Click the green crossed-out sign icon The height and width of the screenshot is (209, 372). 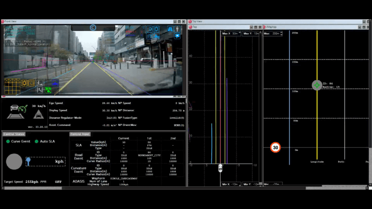[x=48, y=90]
